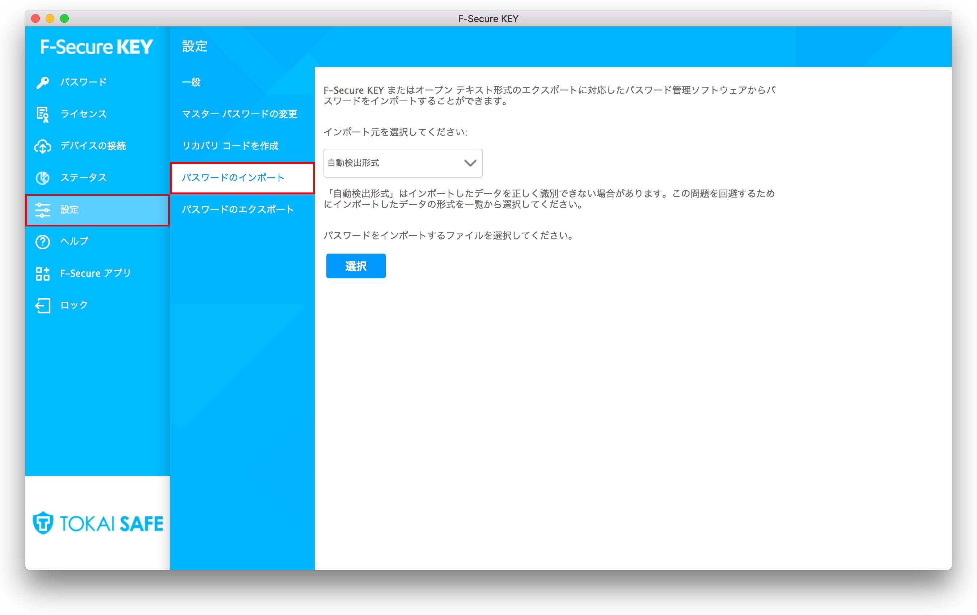Open the ライセンス sidebar label
Image resolution: width=977 pixels, height=615 pixels.
(x=84, y=114)
